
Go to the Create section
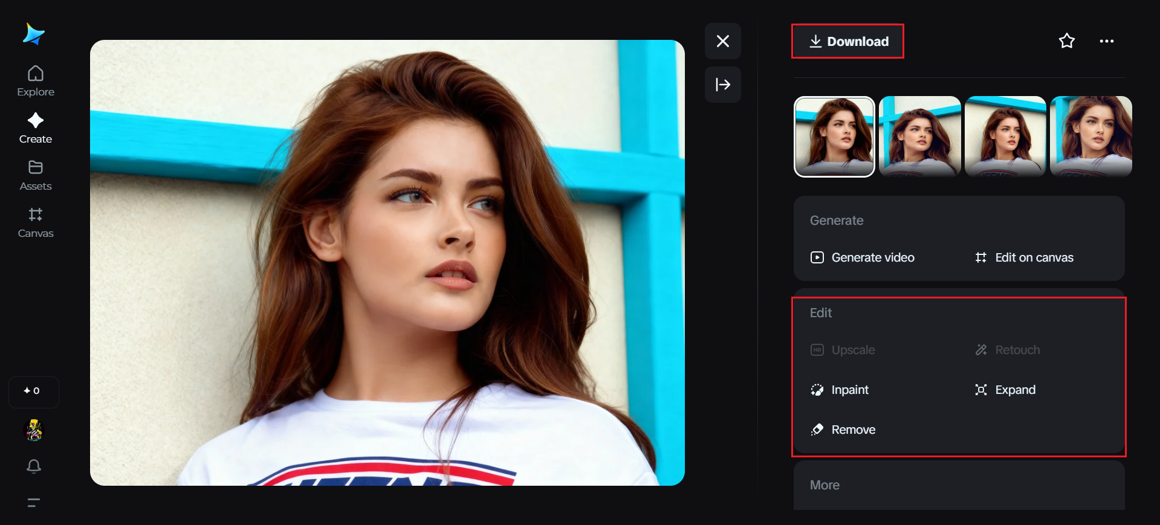click(x=36, y=128)
